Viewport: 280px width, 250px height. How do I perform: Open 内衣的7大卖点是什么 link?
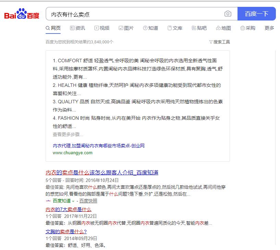pyautogui.click(x=69, y=209)
